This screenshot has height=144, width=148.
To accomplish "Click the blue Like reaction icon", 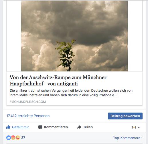I will point(9,138).
